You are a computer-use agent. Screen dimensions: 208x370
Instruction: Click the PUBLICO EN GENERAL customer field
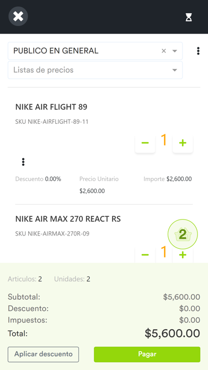[x=95, y=51]
